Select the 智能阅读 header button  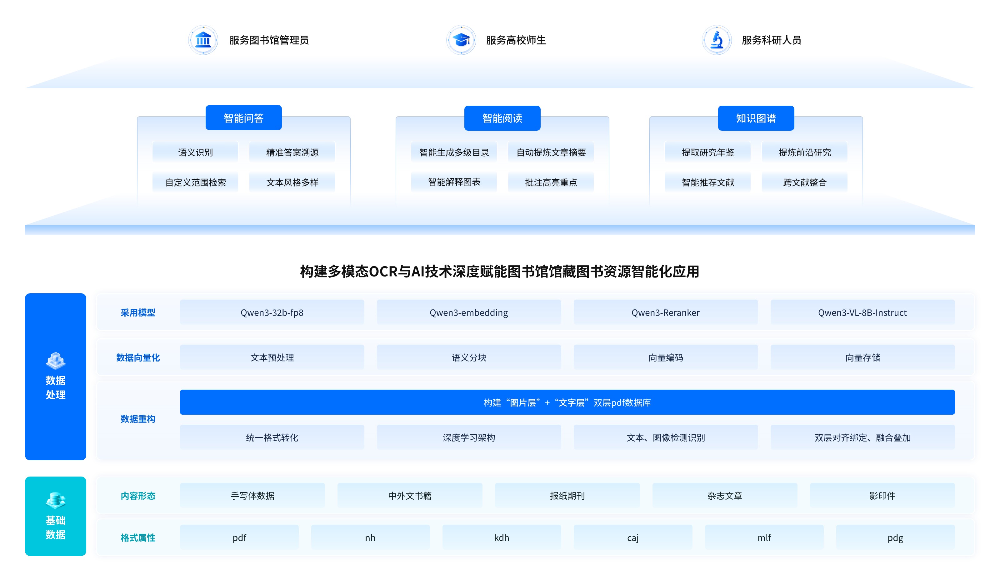pos(502,118)
